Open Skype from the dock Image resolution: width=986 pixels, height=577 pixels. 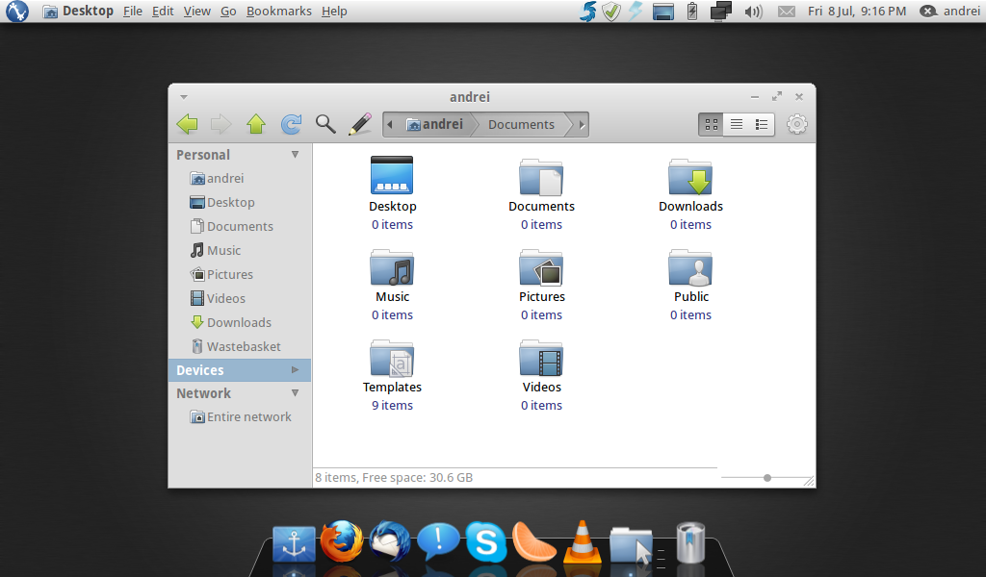486,541
